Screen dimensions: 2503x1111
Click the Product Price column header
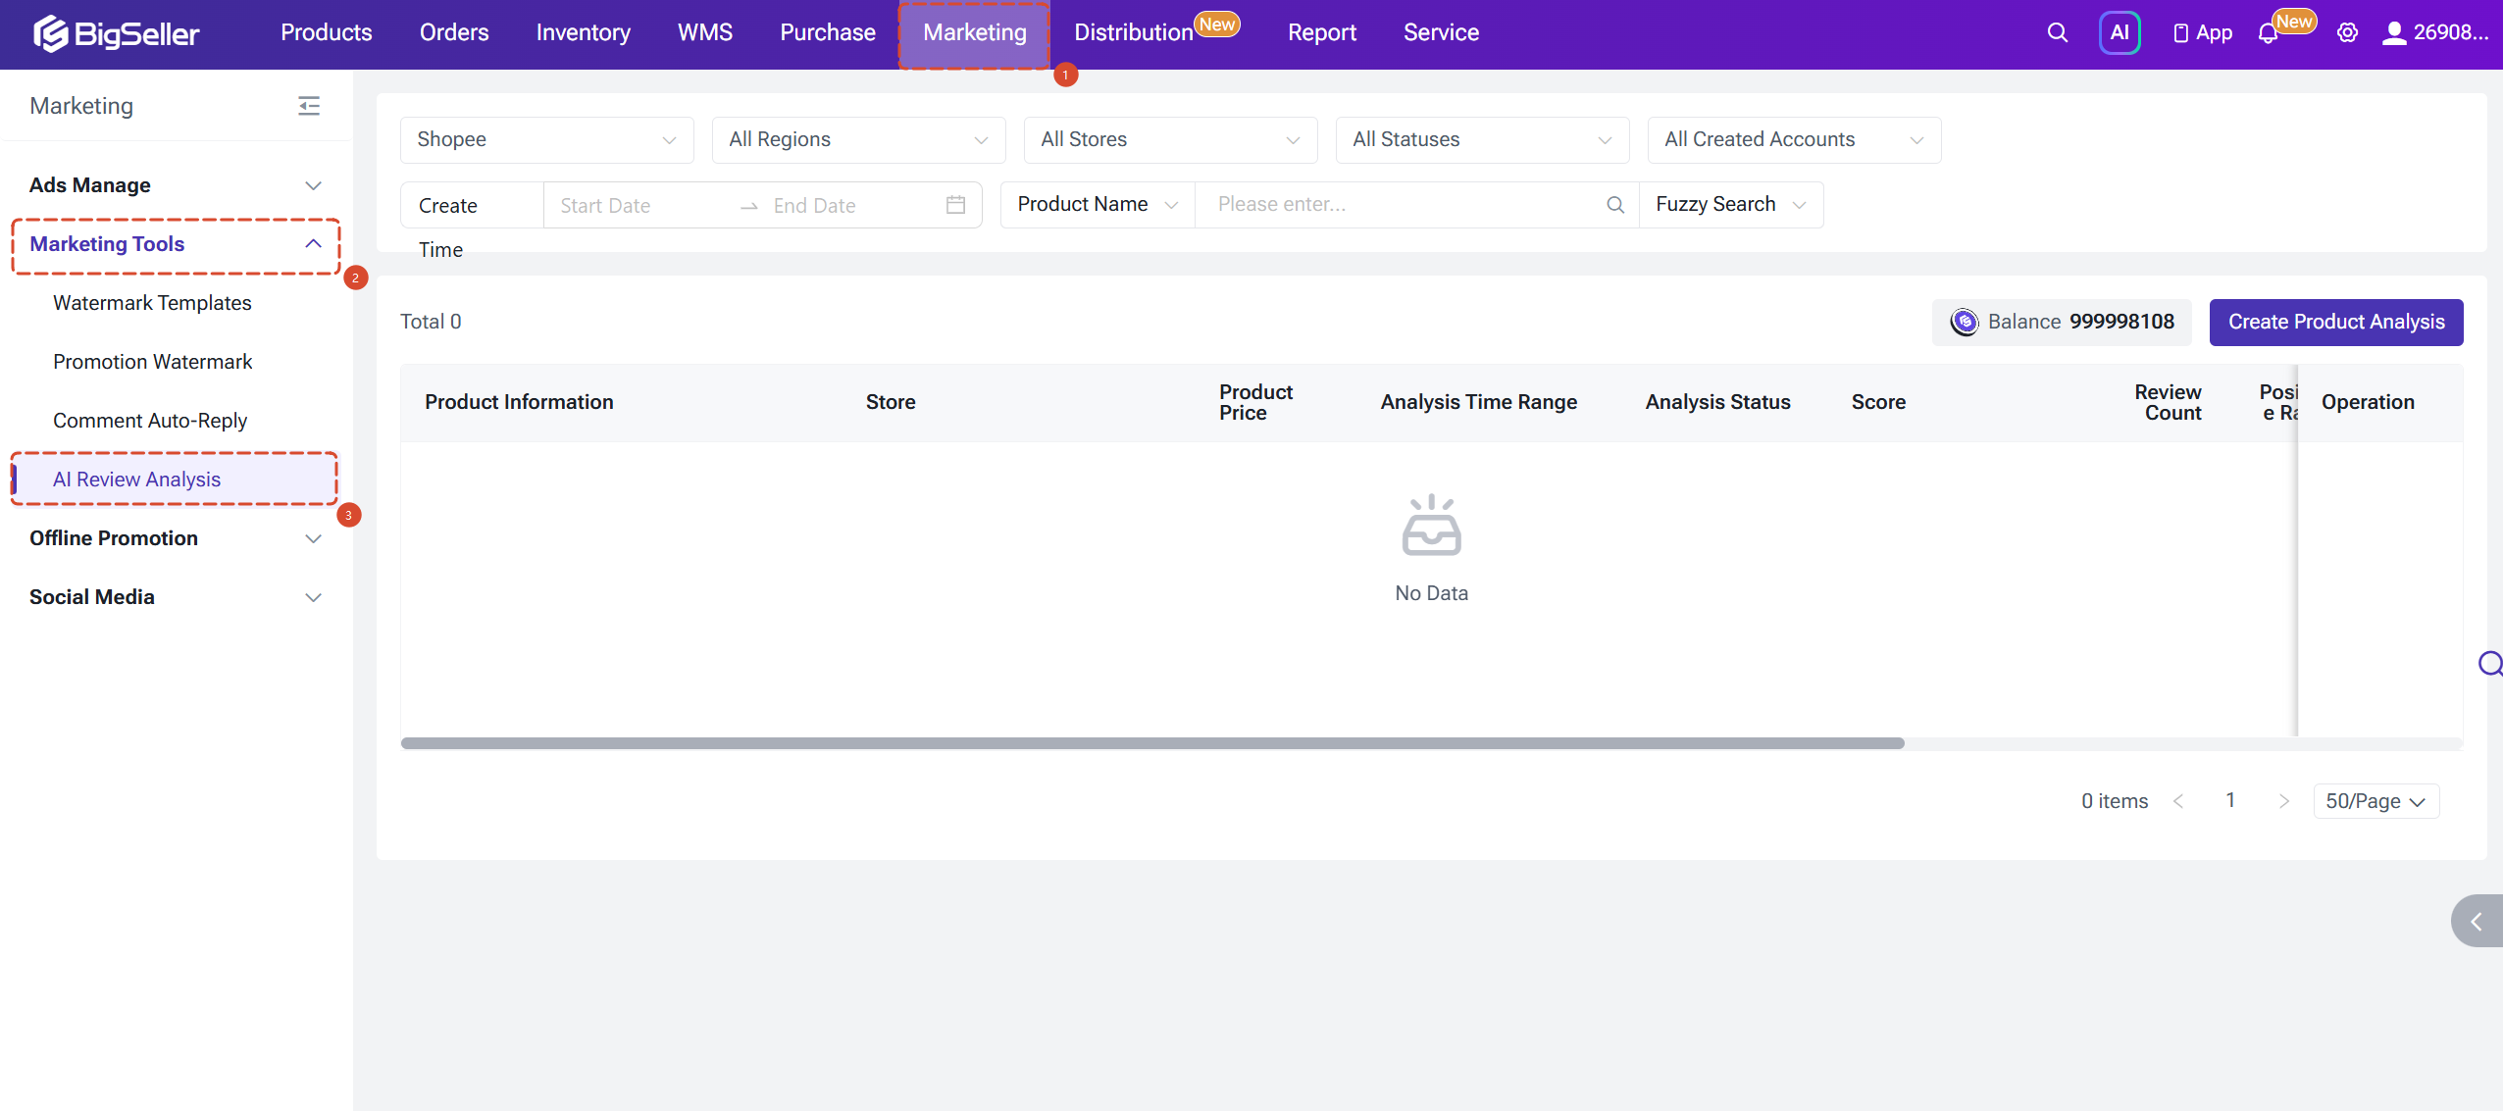tap(1255, 402)
